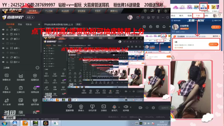The width and height of the screenshot is (224, 126).
Task: Add 多媒体 source from bottom bar
Action: tap(104, 108)
